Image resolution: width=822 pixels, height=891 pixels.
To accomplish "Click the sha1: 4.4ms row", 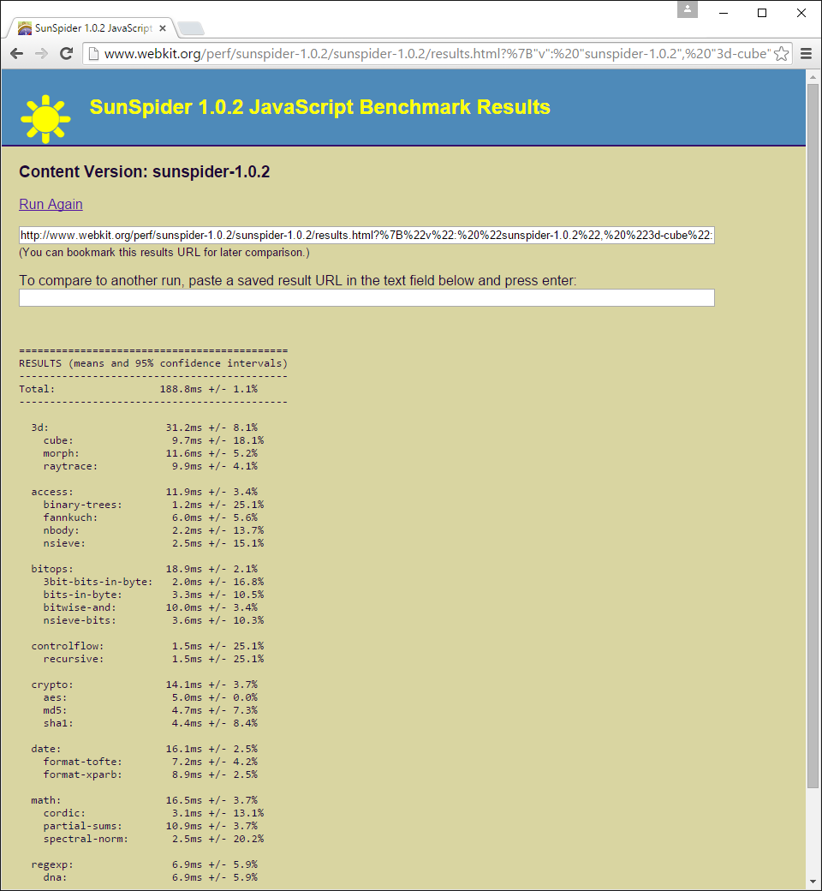I will point(150,723).
